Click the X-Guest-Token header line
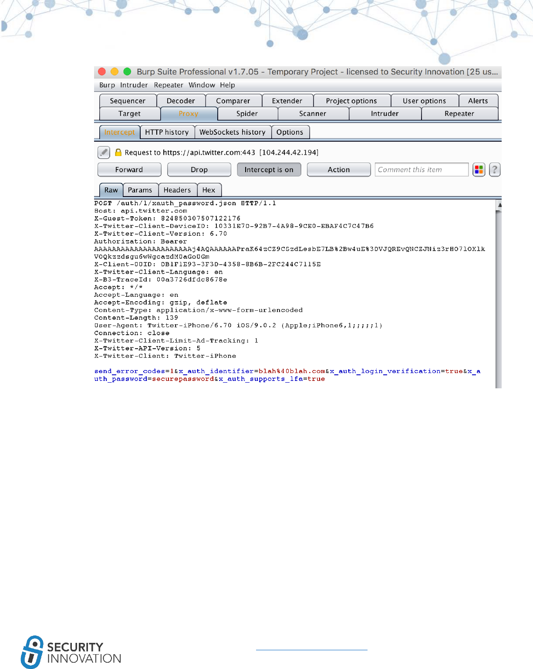Screen dimensions: 533x669 click(x=167, y=218)
